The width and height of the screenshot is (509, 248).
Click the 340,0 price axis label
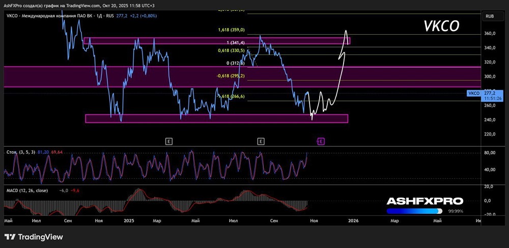[x=490, y=48]
